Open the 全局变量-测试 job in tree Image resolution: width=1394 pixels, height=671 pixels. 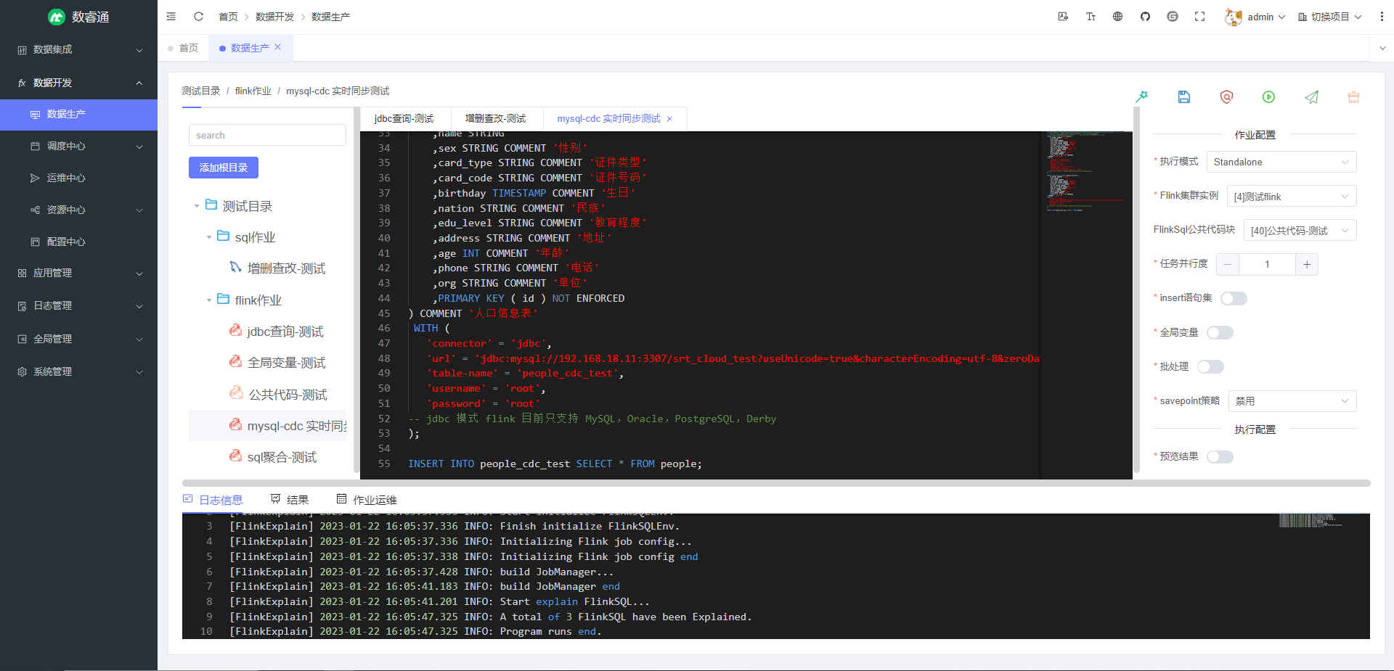coord(286,363)
